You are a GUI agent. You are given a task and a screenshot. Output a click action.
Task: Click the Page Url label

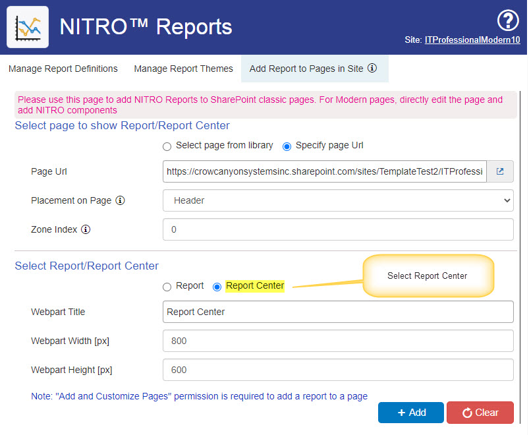(x=49, y=171)
